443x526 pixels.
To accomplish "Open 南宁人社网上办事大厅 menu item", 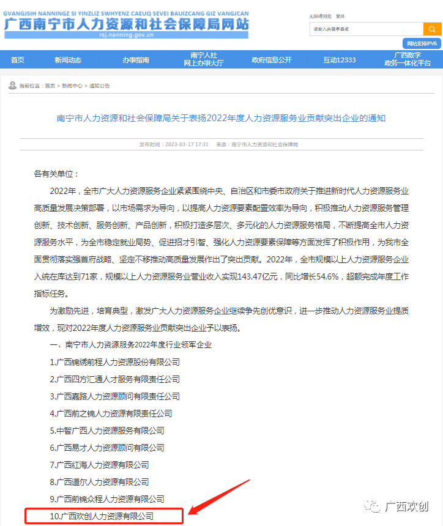I will pos(204,59).
